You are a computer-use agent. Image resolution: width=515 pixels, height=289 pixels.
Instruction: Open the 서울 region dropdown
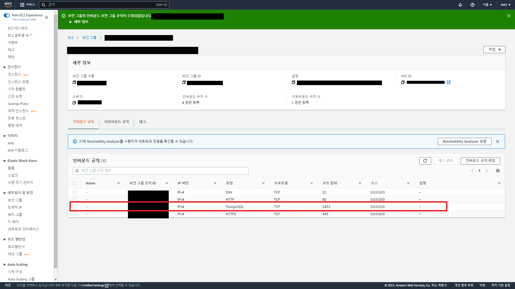tap(487, 5)
